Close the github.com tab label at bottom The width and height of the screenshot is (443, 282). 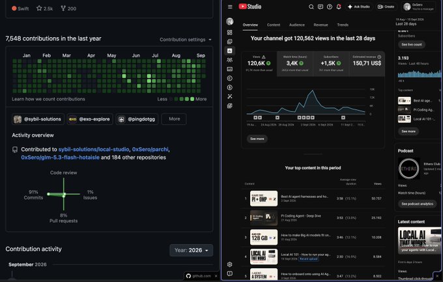pyautogui.click(x=216, y=276)
